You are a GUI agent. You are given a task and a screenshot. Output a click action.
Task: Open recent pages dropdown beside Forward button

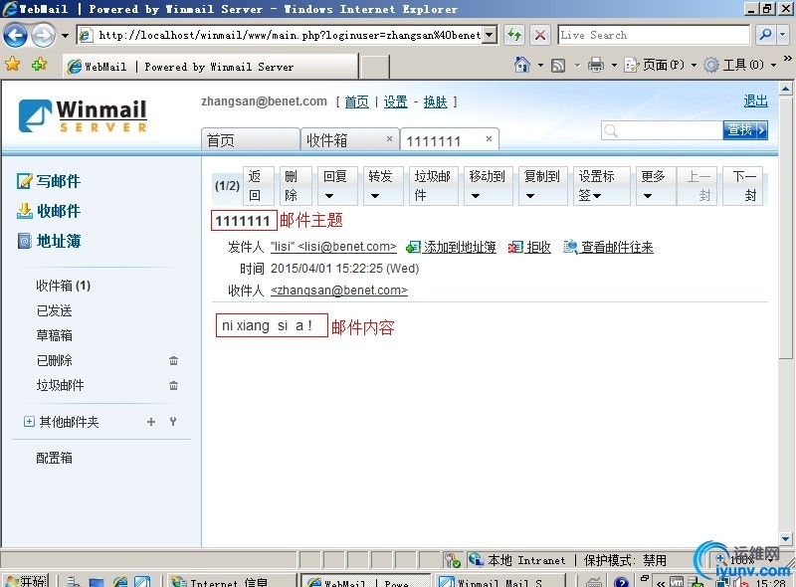[65, 36]
